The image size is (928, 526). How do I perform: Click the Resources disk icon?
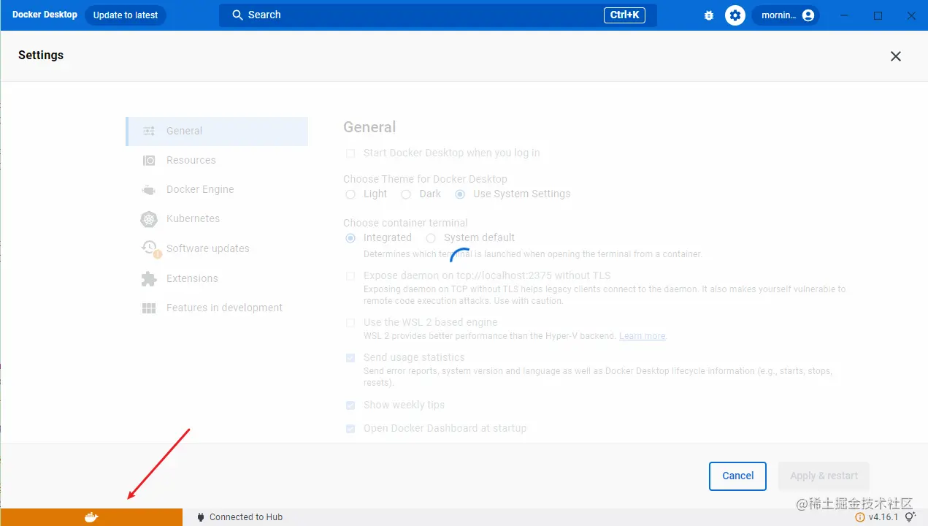pos(149,161)
